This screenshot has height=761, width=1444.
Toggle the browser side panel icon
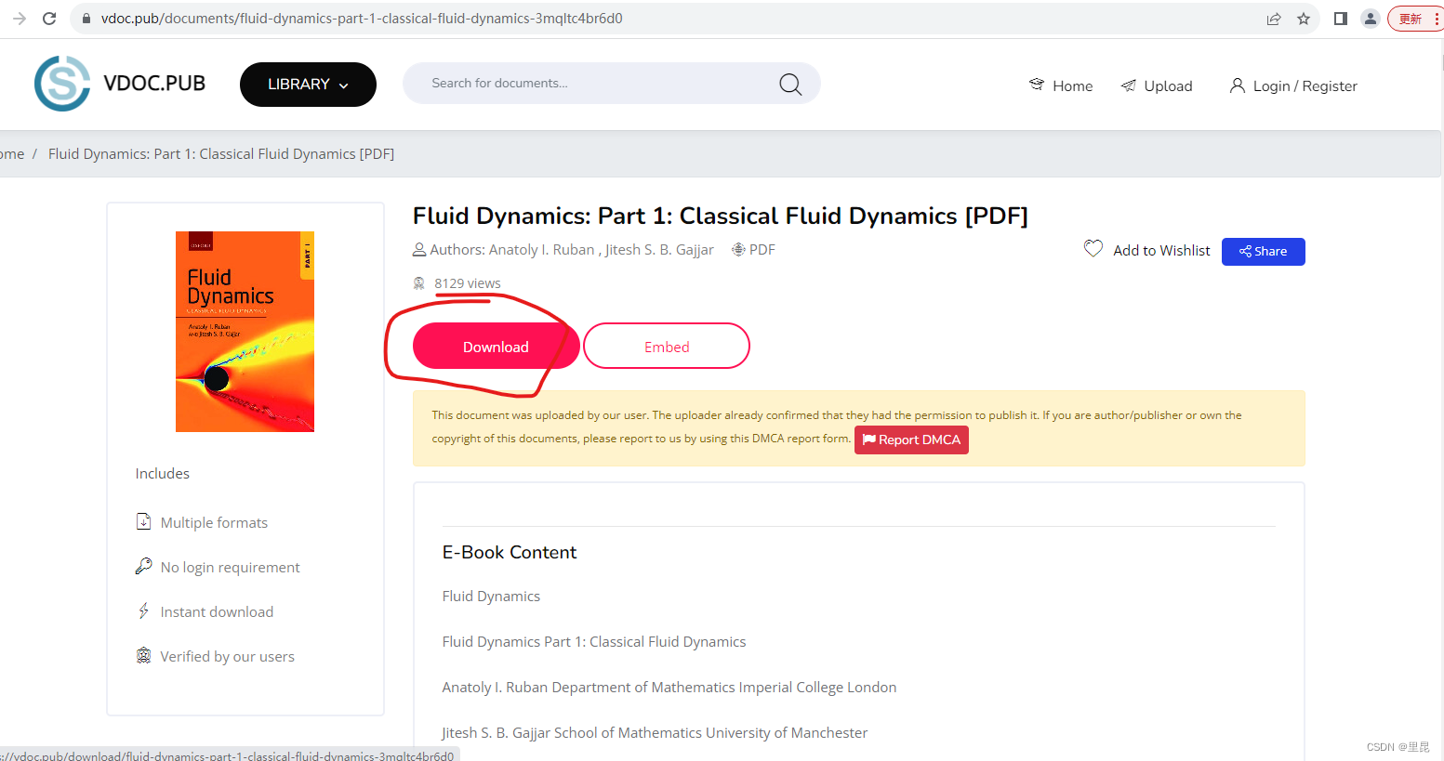coord(1340,18)
